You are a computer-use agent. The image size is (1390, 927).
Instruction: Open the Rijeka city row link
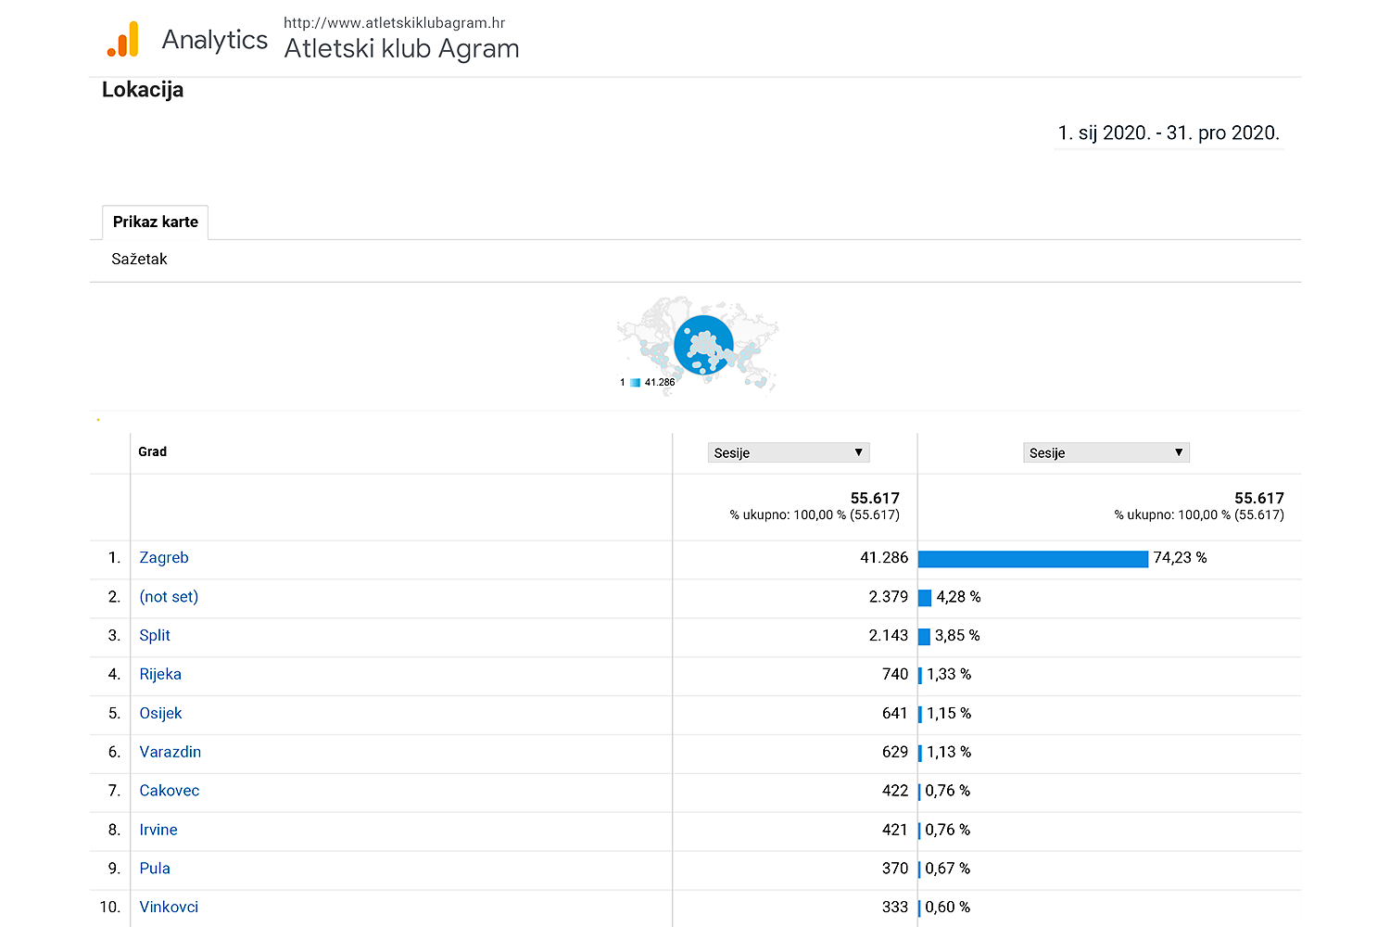(160, 675)
